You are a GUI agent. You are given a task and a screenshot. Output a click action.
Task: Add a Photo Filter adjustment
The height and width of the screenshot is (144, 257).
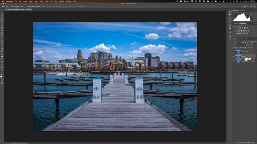click(244, 31)
